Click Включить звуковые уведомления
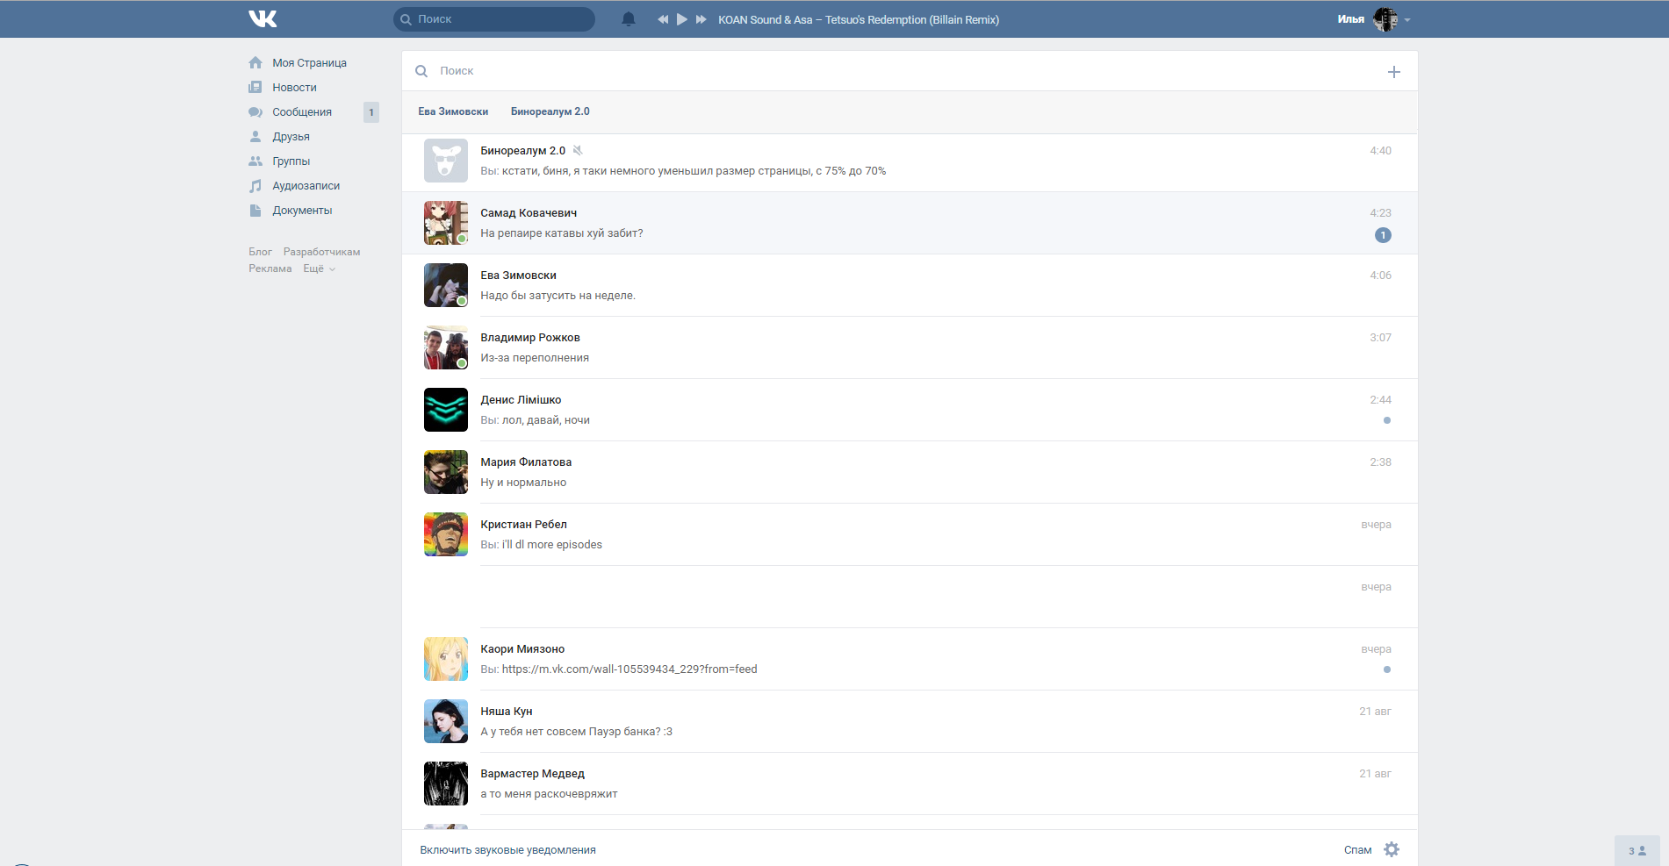 pos(507,850)
